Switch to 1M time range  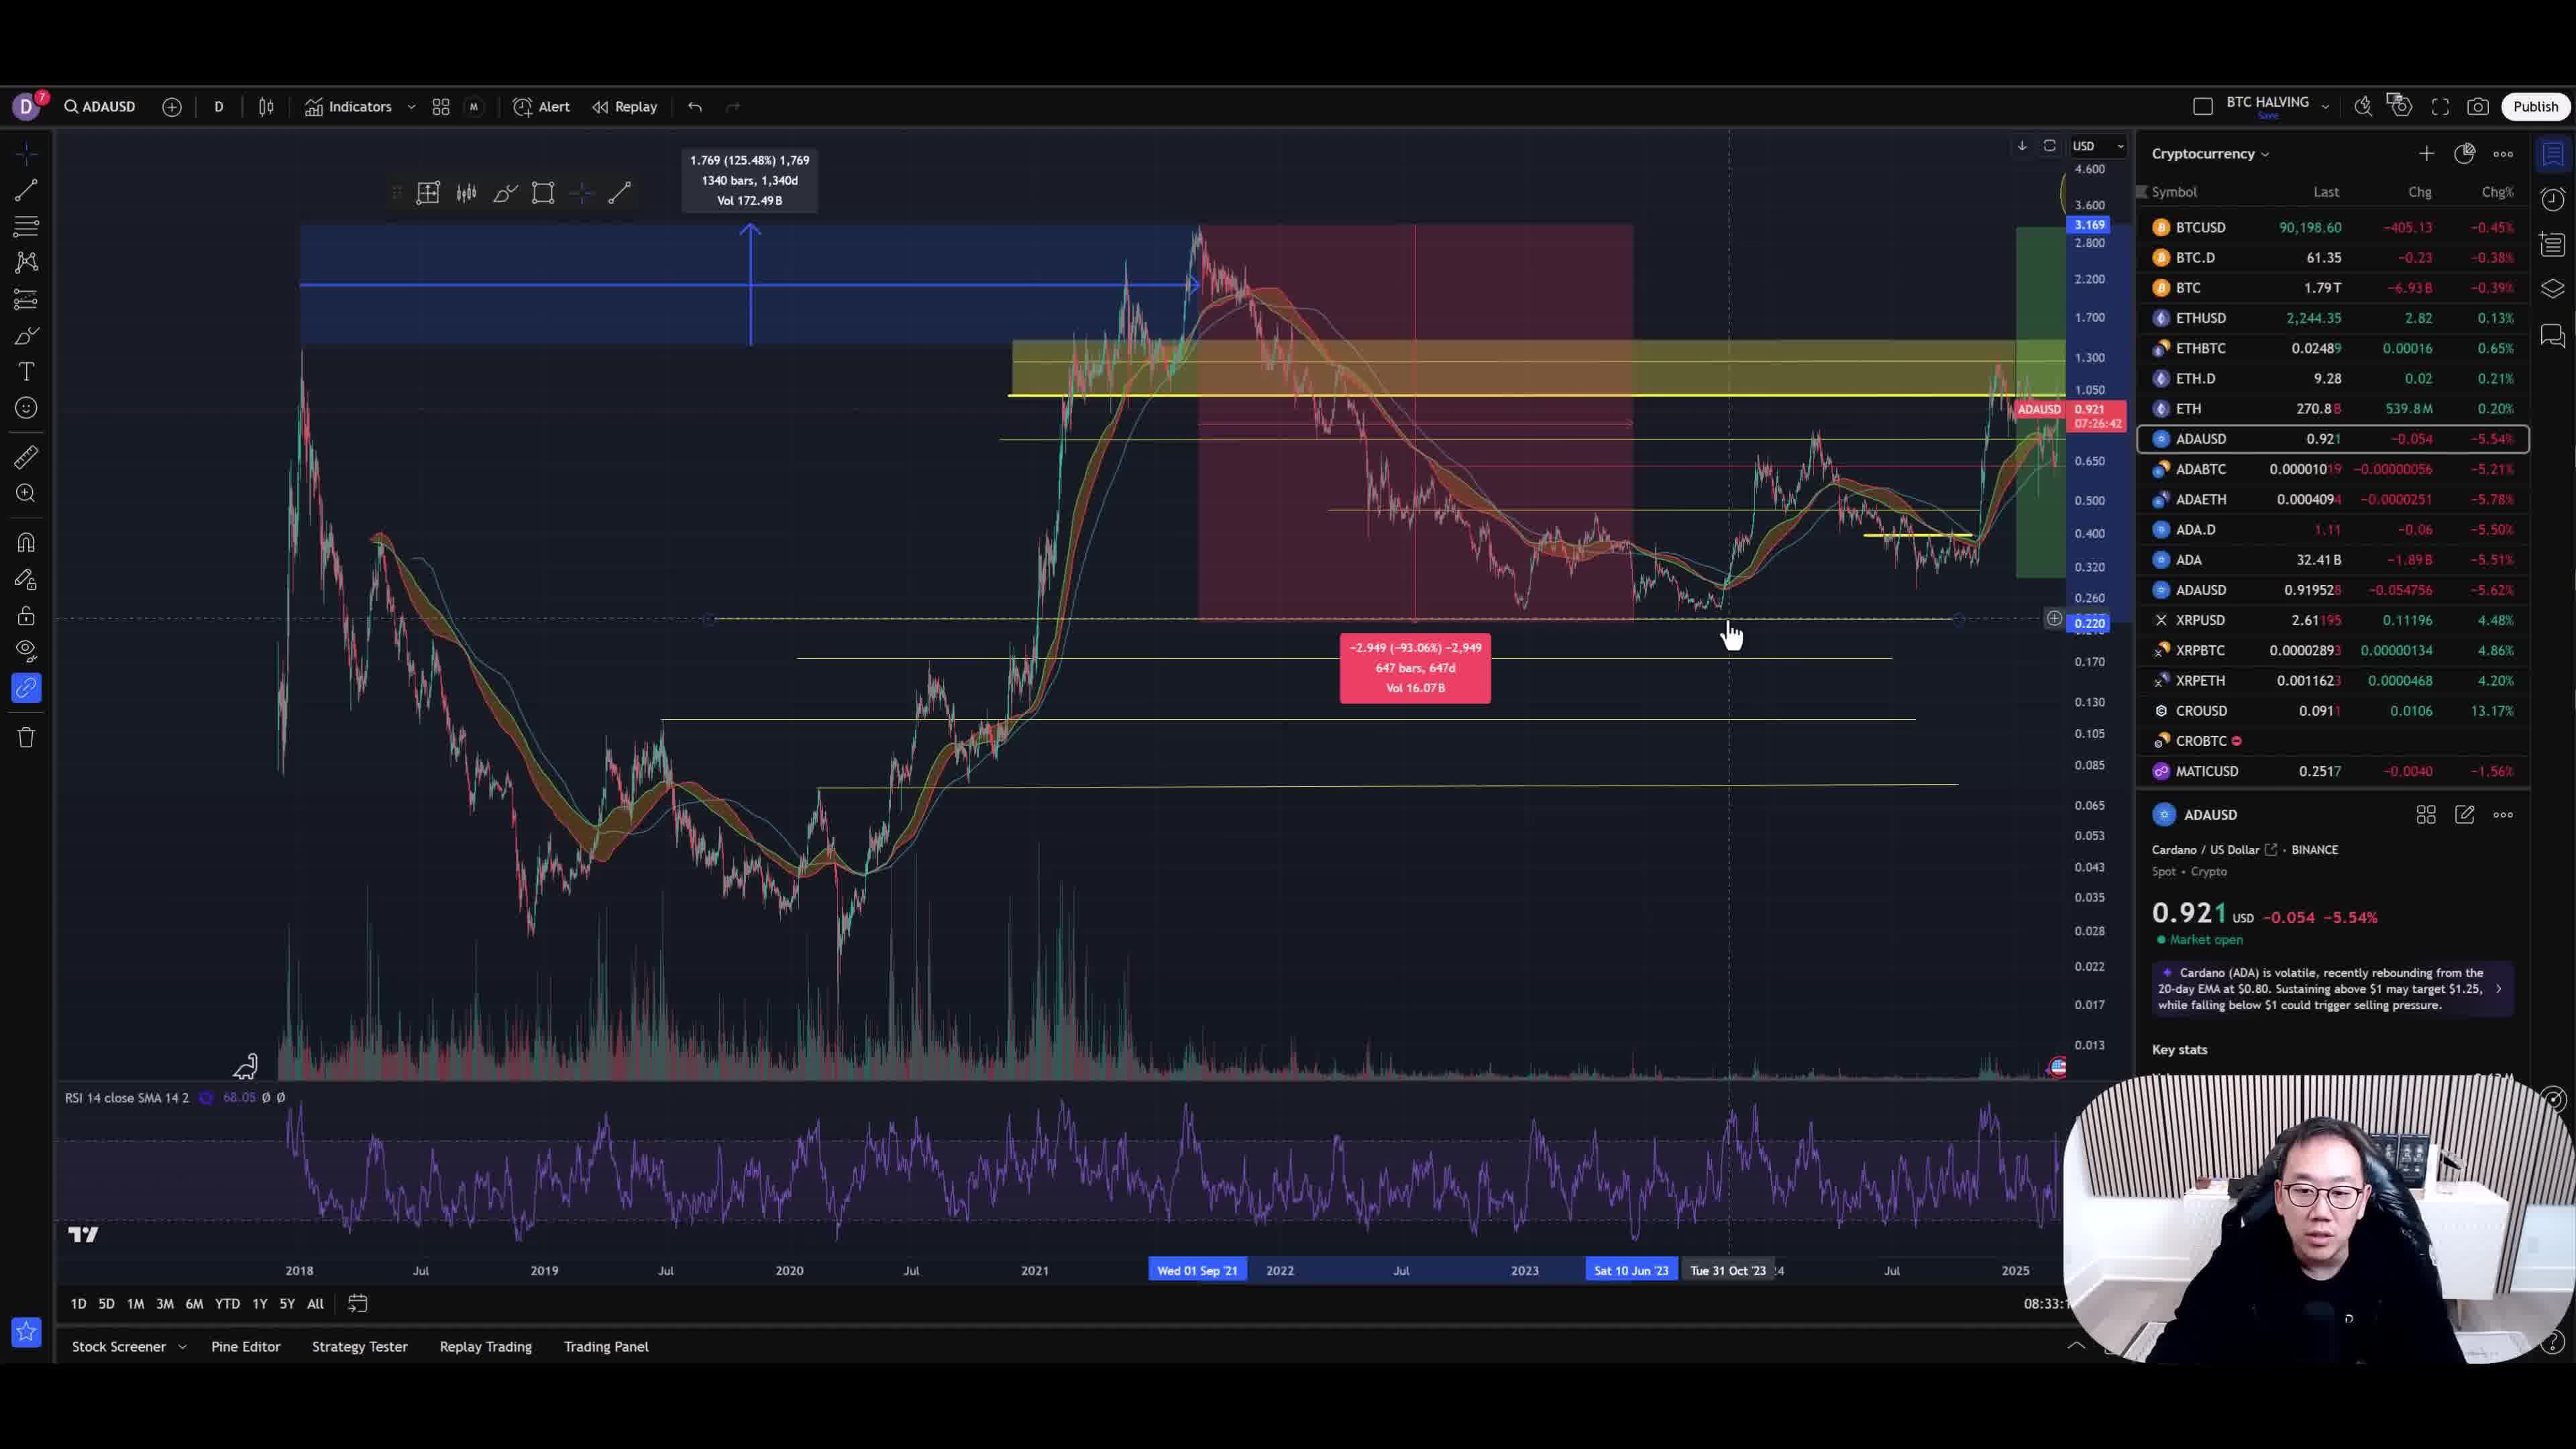click(136, 1303)
